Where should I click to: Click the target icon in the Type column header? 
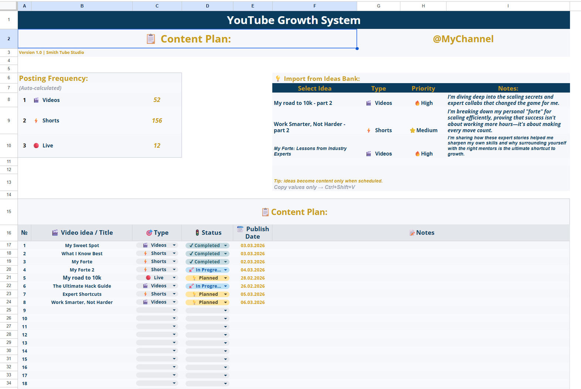(149, 233)
